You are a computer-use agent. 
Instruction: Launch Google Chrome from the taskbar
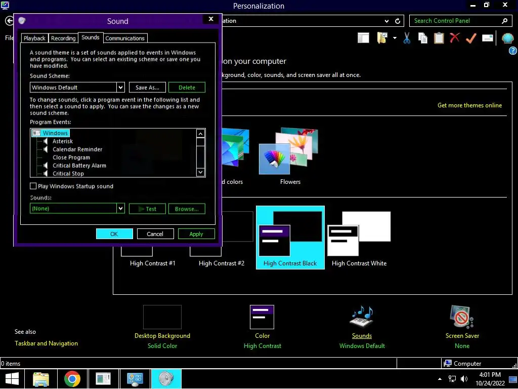click(72, 379)
